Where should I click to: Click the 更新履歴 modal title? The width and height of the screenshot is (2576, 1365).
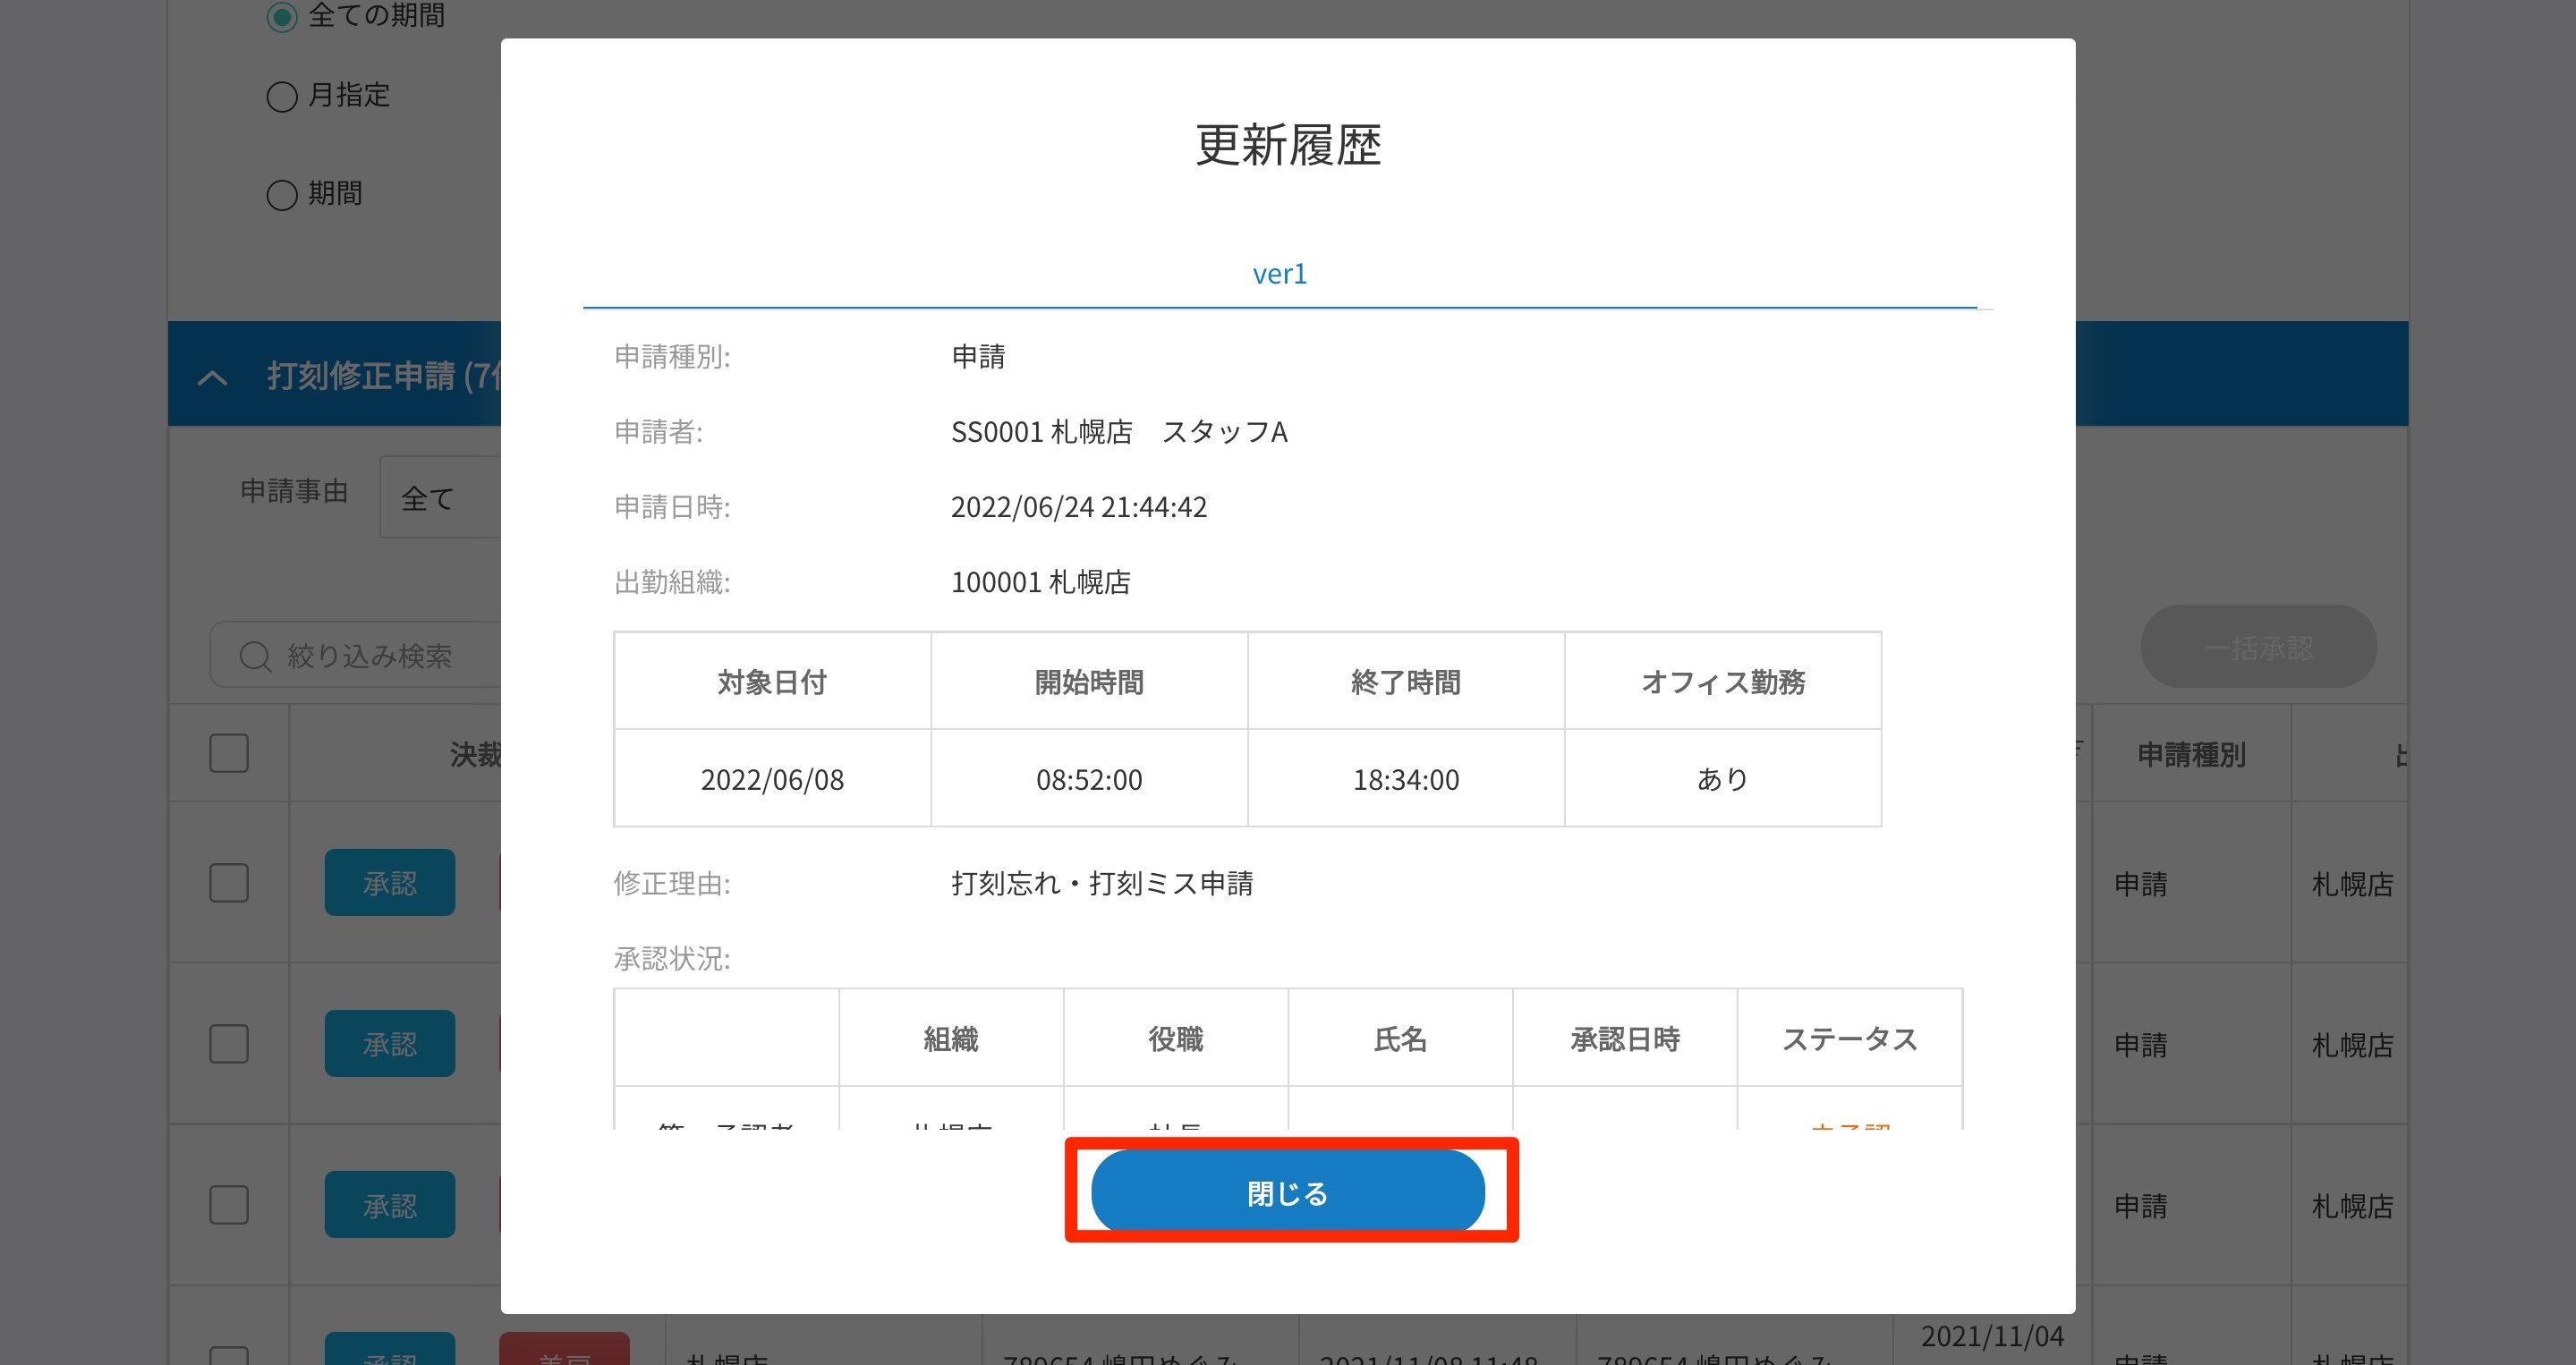pyautogui.click(x=1287, y=145)
